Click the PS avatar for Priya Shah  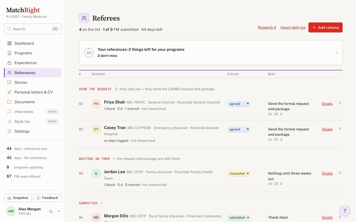96,104
